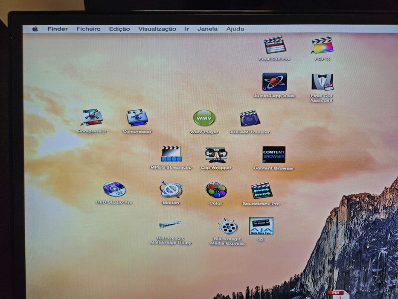Select the Compressor icon with blue filmstrip

[x=137, y=118]
